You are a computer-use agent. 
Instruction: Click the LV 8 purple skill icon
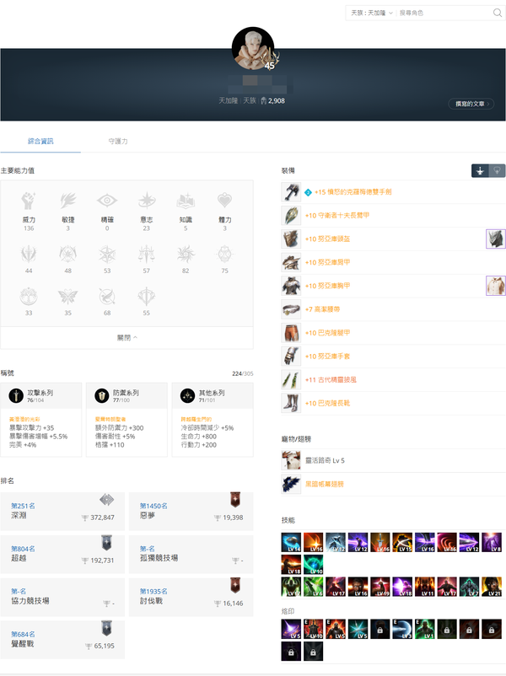tap(492, 542)
